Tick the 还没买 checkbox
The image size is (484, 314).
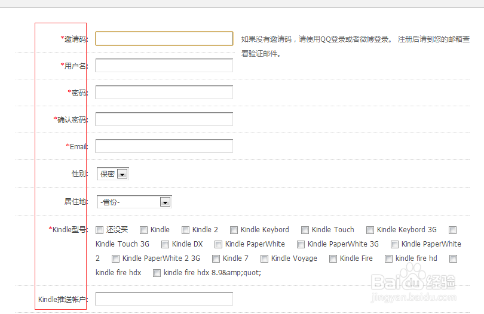pyautogui.click(x=99, y=230)
